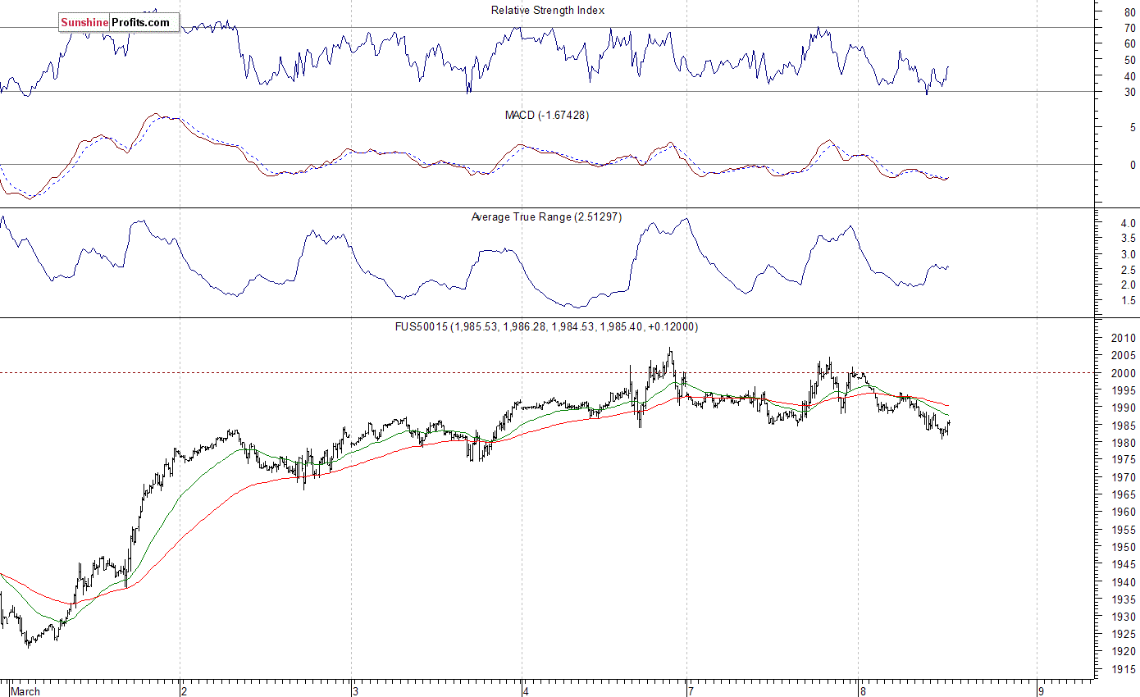Click the March label on date axis
This screenshot has width=1140, height=697.
tap(25, 691)
